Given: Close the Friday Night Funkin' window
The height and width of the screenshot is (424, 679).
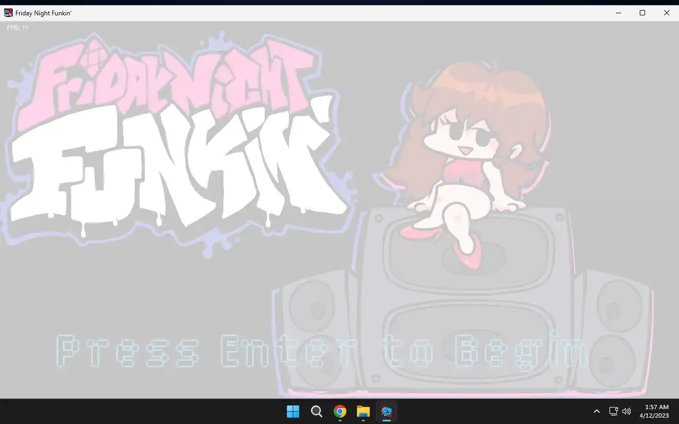Looking at the screenshot, I should coord(667,13).
